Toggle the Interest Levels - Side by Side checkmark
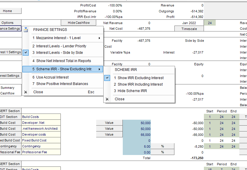The image size is (247, 170). pyautogui.click(x=26, y=53)
